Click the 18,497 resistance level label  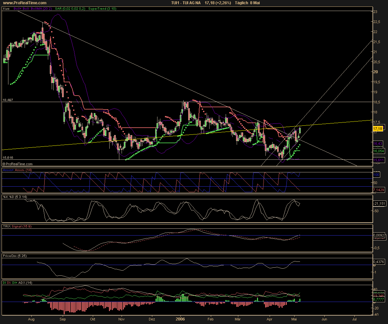coord(8,100)
